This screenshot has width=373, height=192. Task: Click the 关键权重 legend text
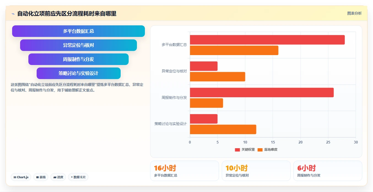coord(248,150)
